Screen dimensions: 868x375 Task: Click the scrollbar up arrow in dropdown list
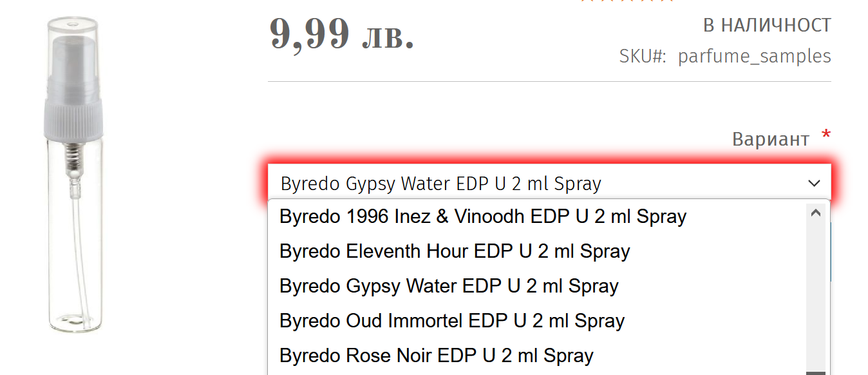point(816,213)
